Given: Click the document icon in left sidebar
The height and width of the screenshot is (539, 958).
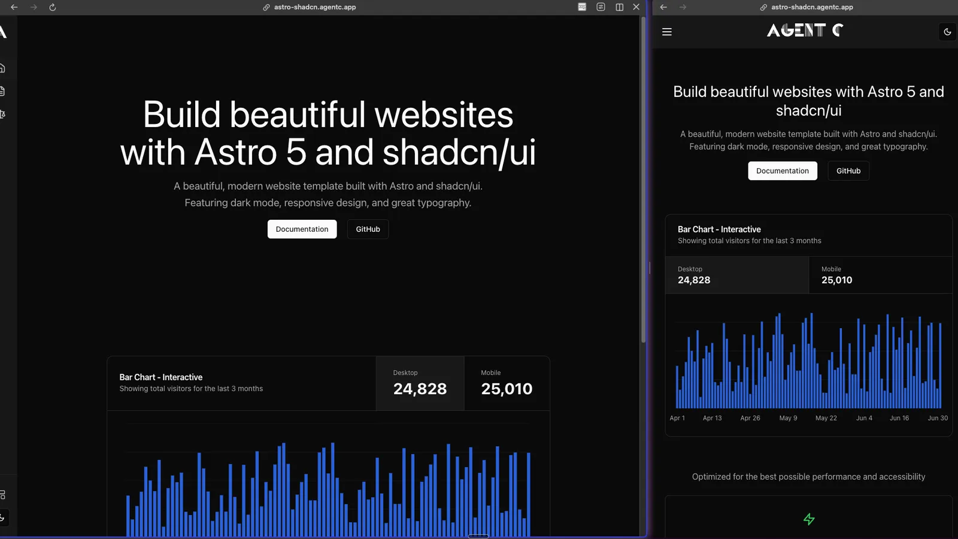Looking at the screenshot, I should pyautogui.click(x=2, y=91).
